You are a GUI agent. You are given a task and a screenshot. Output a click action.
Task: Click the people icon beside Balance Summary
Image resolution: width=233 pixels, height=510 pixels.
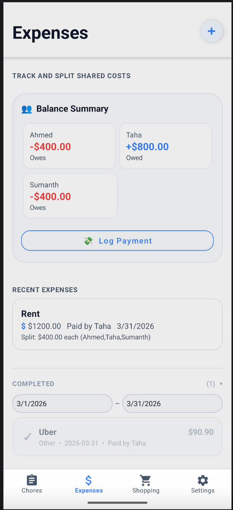click(x=26, y=109)
